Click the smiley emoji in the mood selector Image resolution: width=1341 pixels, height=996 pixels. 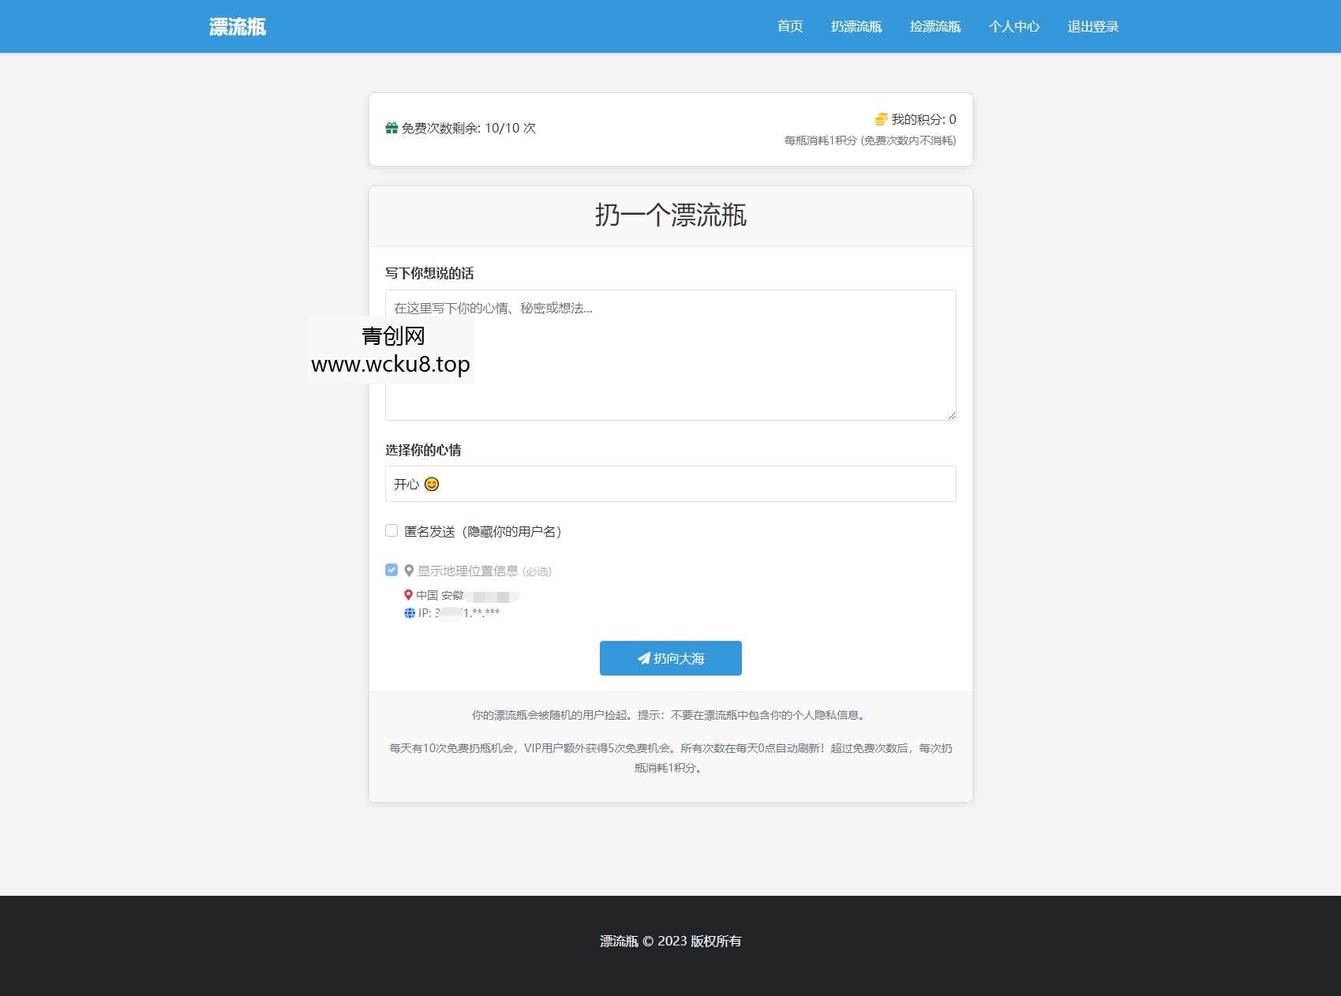(x=431, y=484)
